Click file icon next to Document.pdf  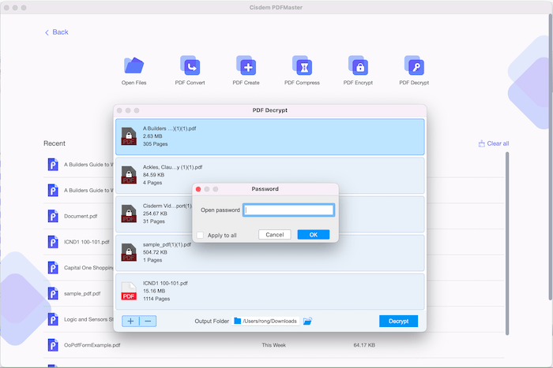click(53, 216)
